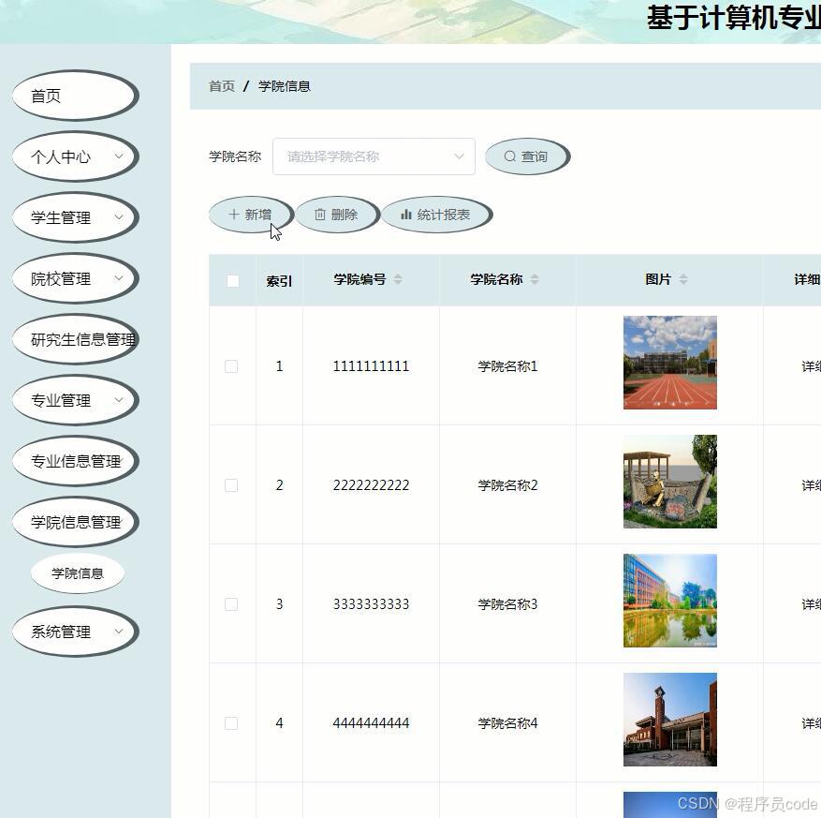Click the 索引 column header
Screen dimensions: 821x818
[279, 281]
